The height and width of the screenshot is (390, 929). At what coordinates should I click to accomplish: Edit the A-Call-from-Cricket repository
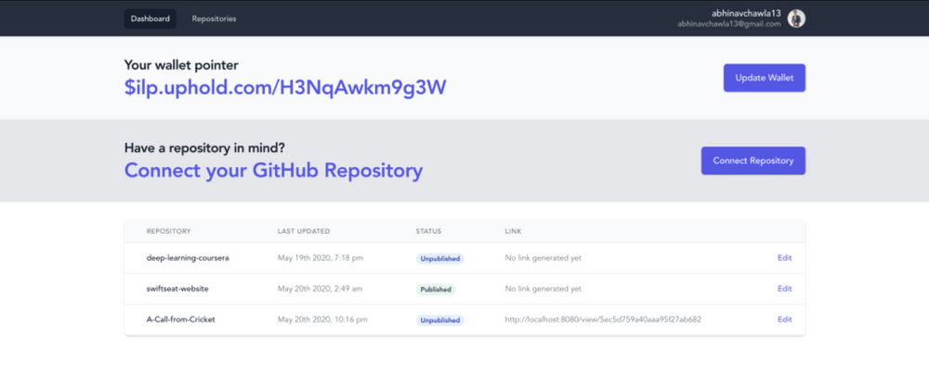(784, 319)
